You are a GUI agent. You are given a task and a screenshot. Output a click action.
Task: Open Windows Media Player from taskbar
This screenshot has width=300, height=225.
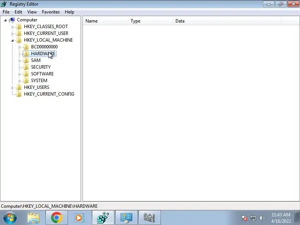(79, 217)
